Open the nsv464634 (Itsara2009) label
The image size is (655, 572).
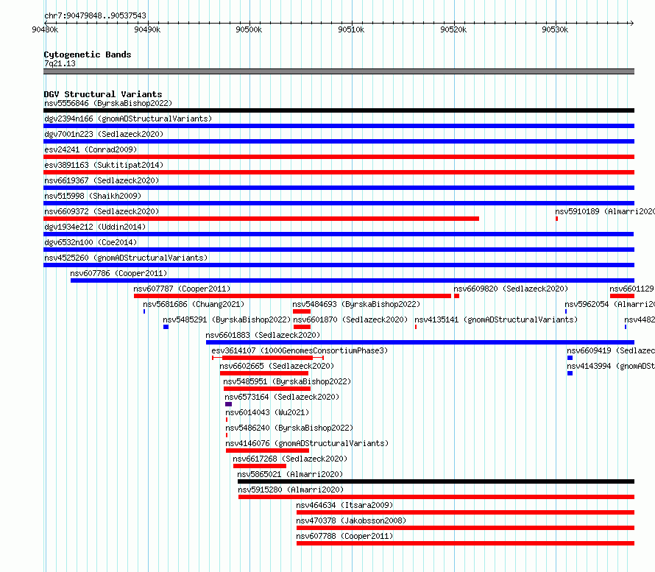tap(344, 505)
